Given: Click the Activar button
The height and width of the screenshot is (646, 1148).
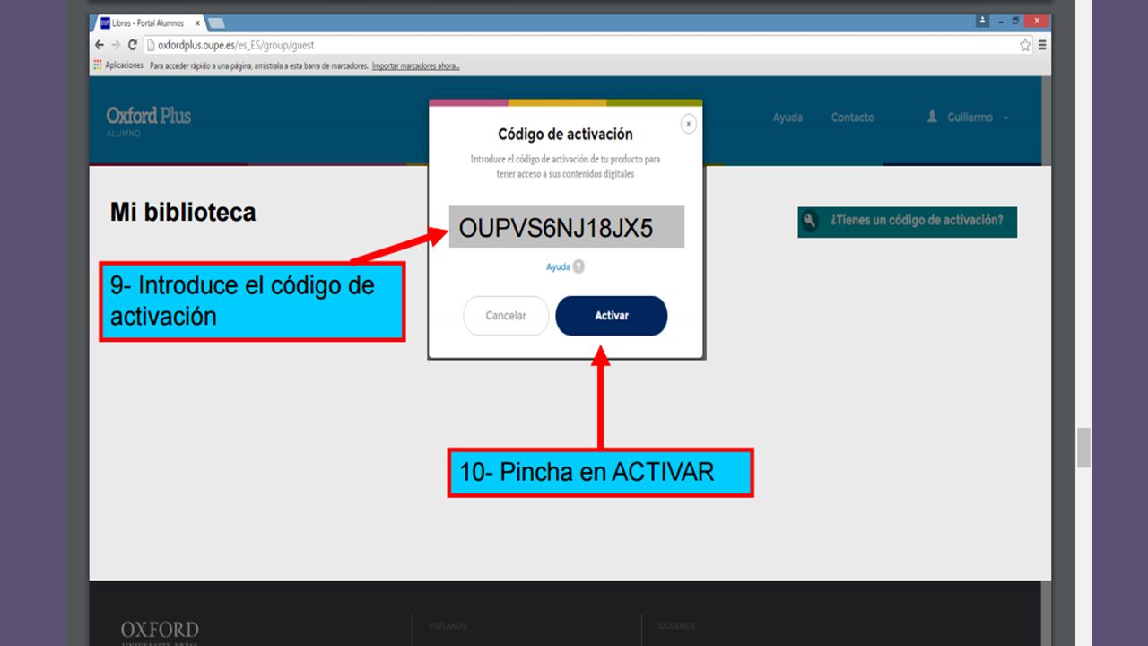Looking at the screenshot, I should tap(611, 316).
